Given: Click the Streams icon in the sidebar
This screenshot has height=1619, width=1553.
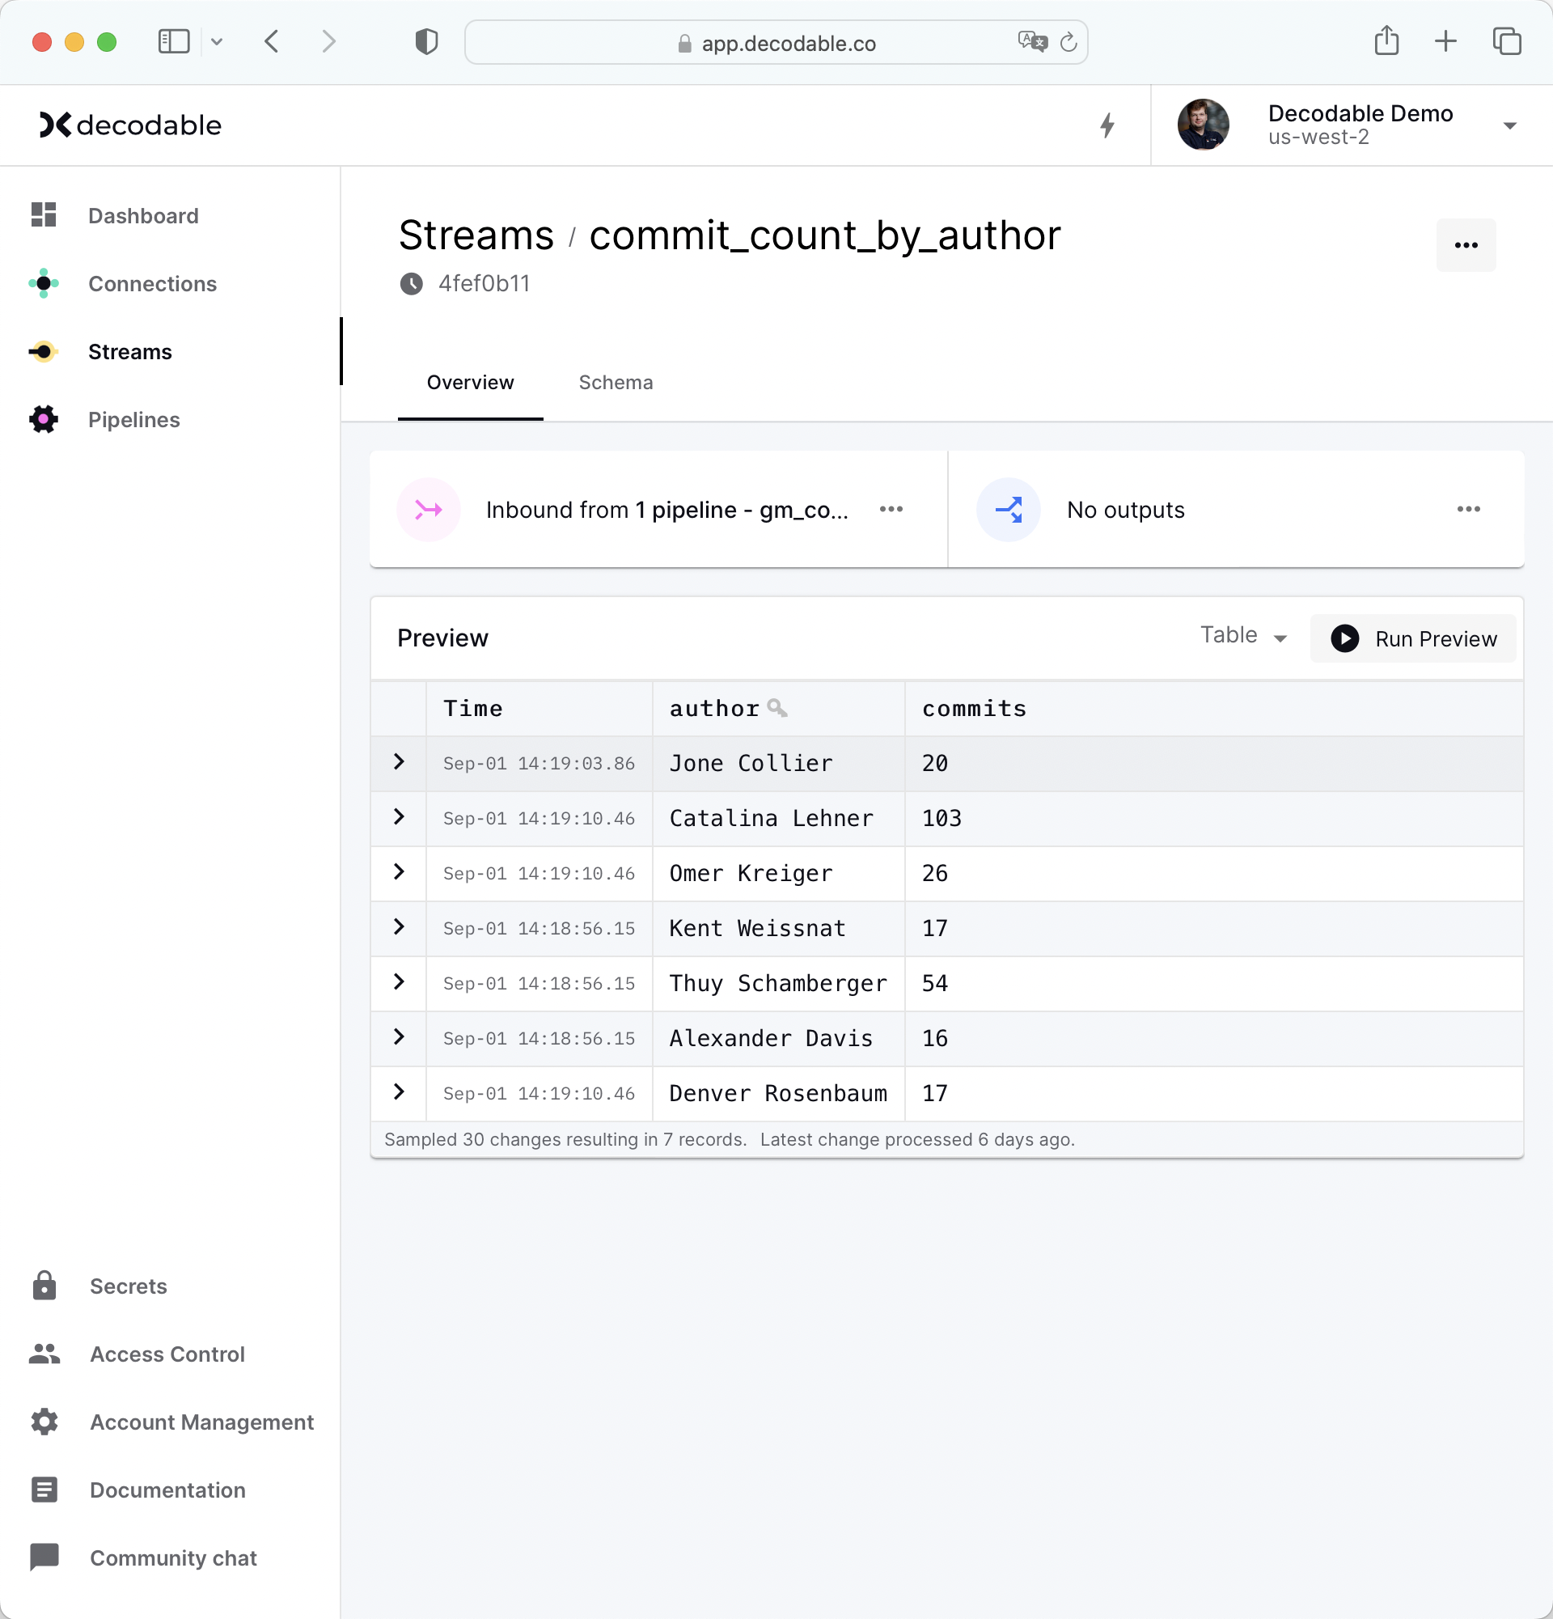Looking at the screenshot, I should tap(44, 351).
